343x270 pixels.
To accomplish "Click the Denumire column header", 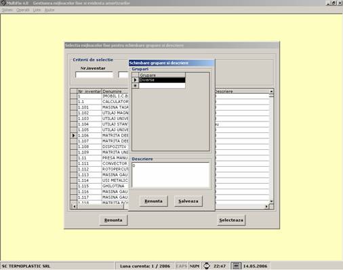I will click(115, 92).
